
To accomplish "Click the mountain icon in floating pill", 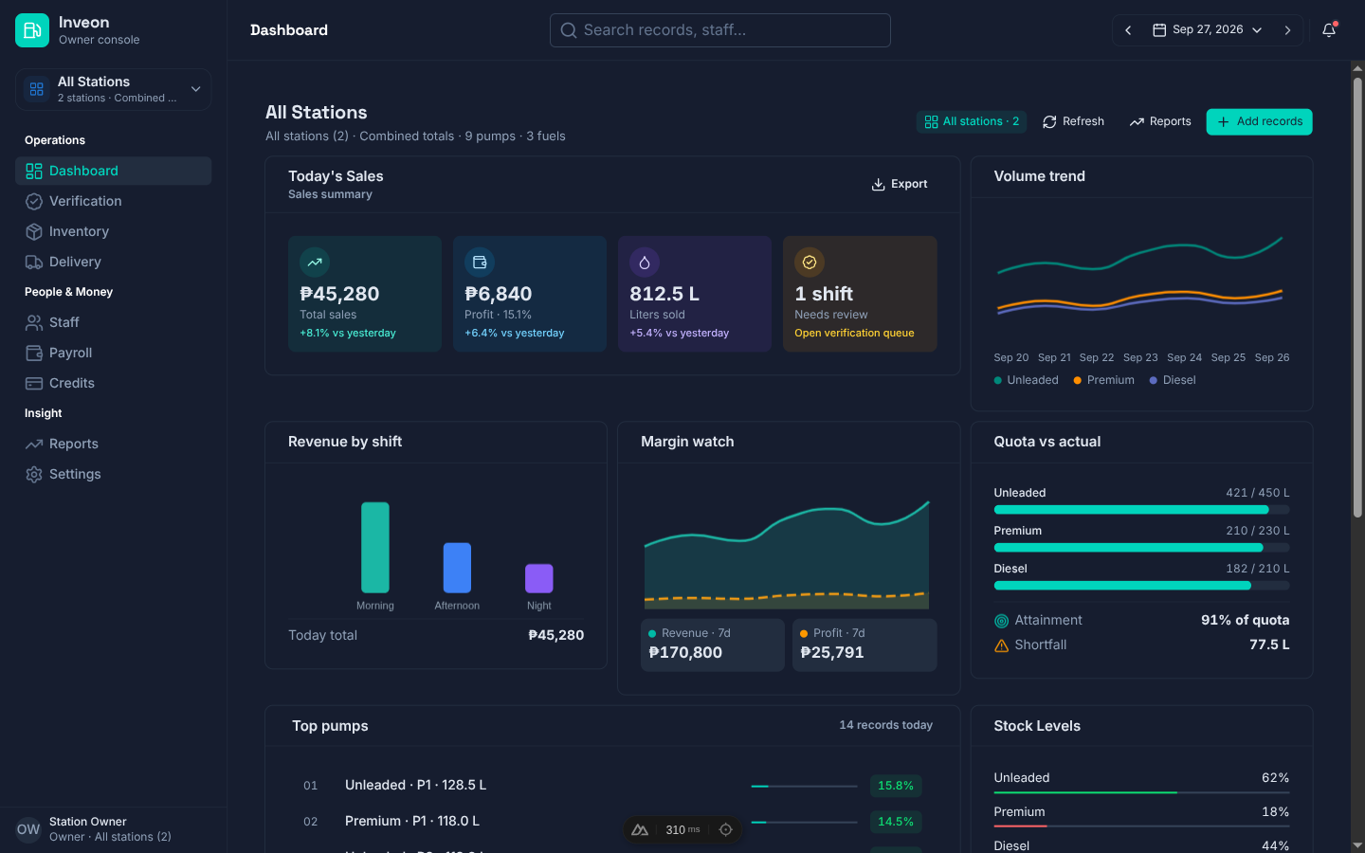I will click(640, 829).
